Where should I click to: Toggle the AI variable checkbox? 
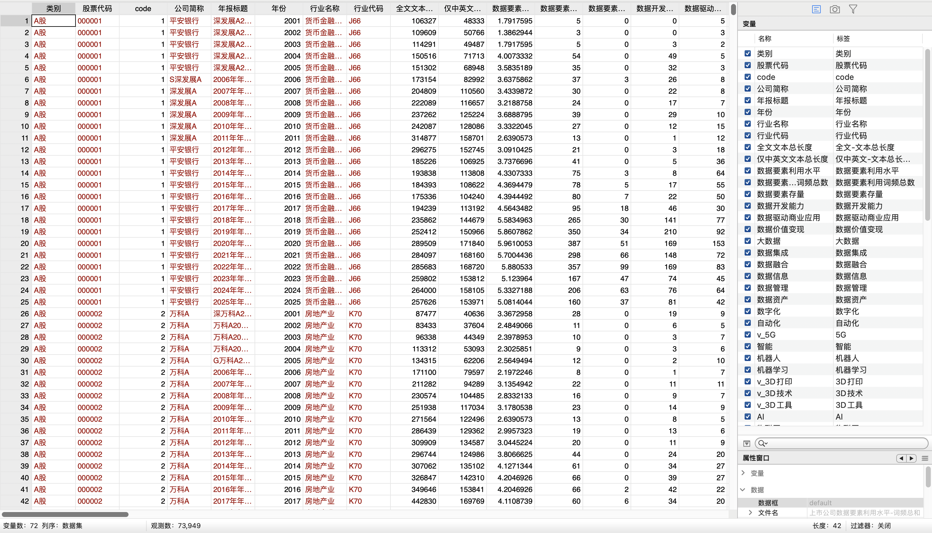pos(748,416)
